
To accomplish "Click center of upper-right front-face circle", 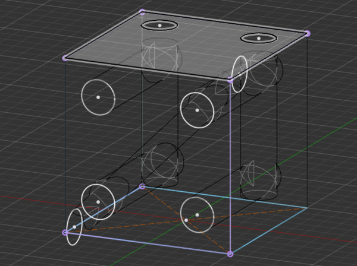I will tap(197, 110).
